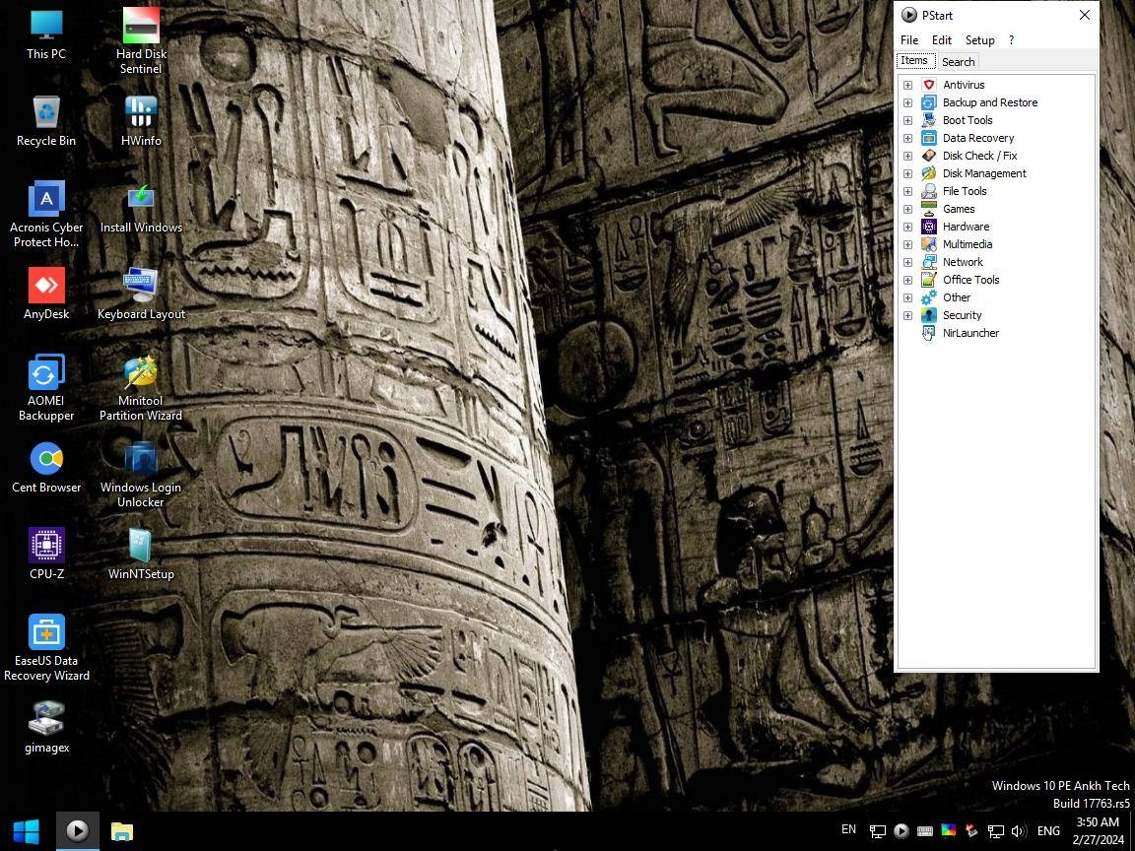Click the on-screen keyboard tray icon

925,831
